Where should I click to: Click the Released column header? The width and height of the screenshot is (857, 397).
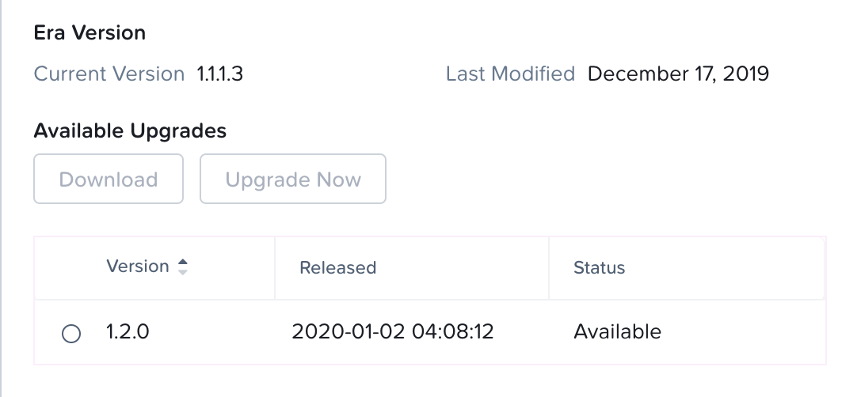pyautogui.click(x=337, y=267)
